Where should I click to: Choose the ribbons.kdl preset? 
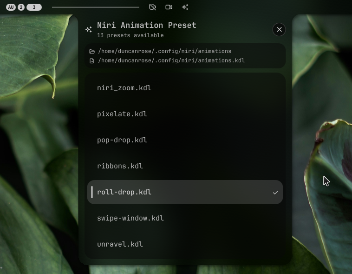[185, 166]
